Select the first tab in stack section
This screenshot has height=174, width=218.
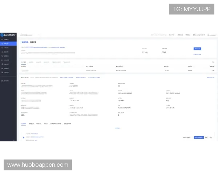[24, 124]
